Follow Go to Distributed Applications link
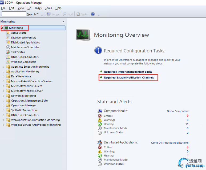The height and width of the screenshot is (170, 206). pyautogui.click(x=170, y=143)
